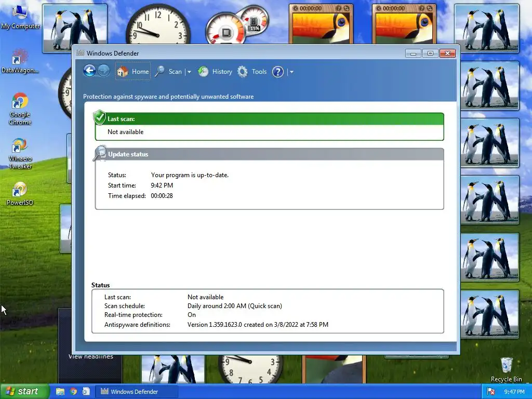Image resolution: width=532 pixels, height=399 pixels.
Task: Close the Windows Defender window
Action: [447, 54]
